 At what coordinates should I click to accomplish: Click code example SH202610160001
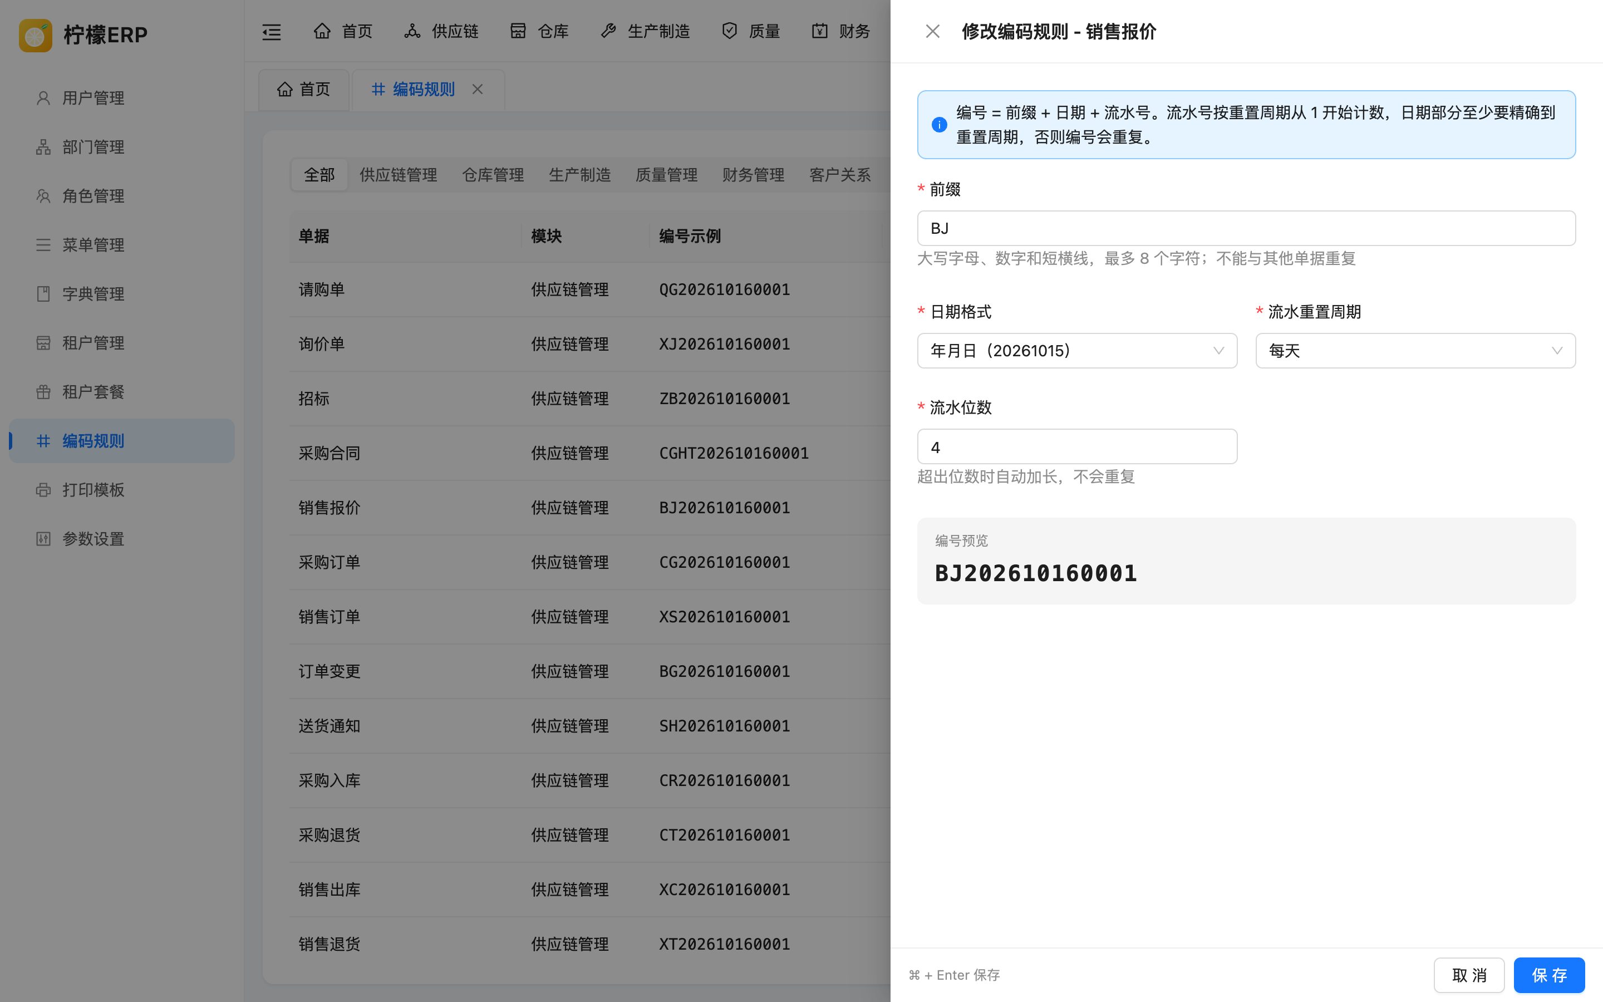pos(724,726)
